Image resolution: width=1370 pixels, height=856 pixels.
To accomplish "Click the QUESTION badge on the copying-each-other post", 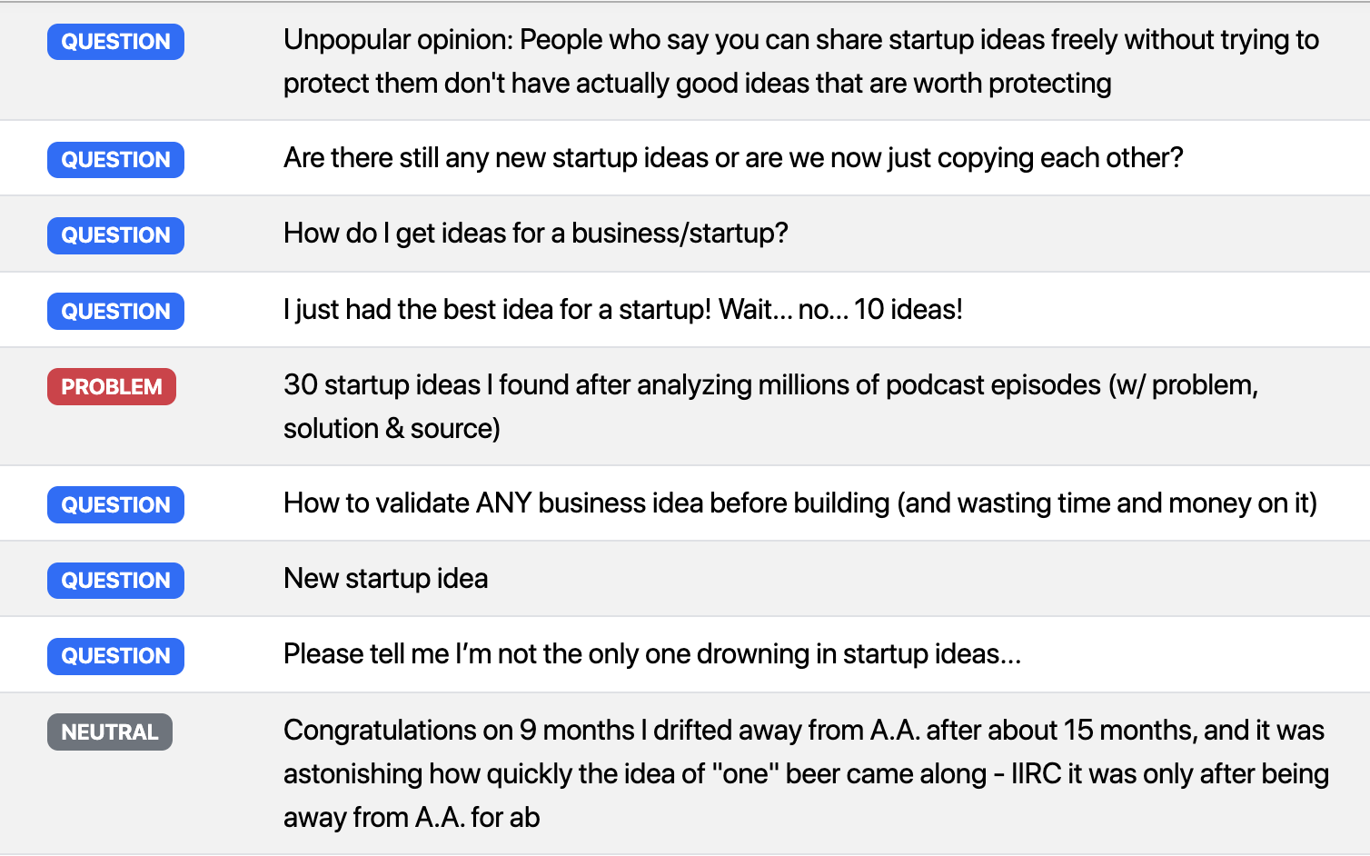I will (x=115, y=159).
